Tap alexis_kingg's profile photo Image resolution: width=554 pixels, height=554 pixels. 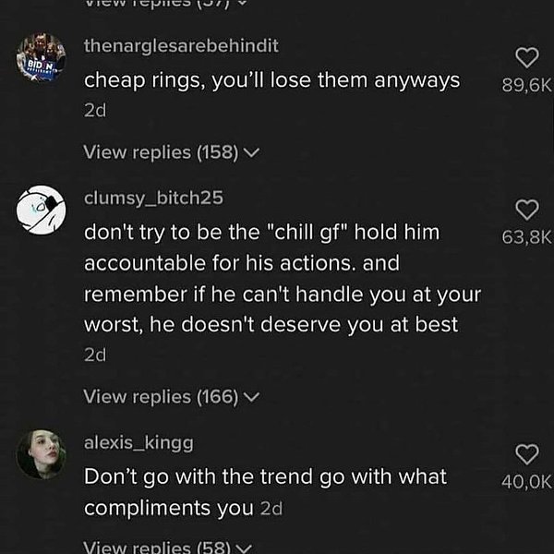point(42,454)
